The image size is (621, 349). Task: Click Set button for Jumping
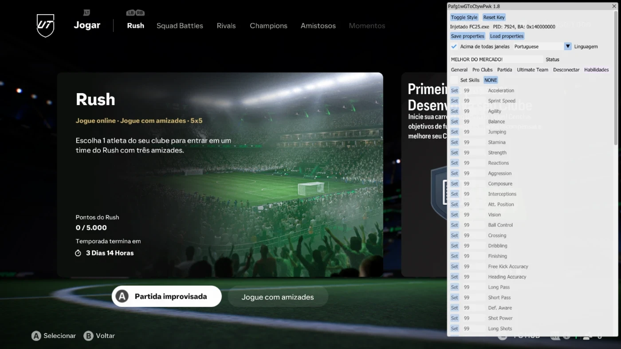tap(454, 132)
